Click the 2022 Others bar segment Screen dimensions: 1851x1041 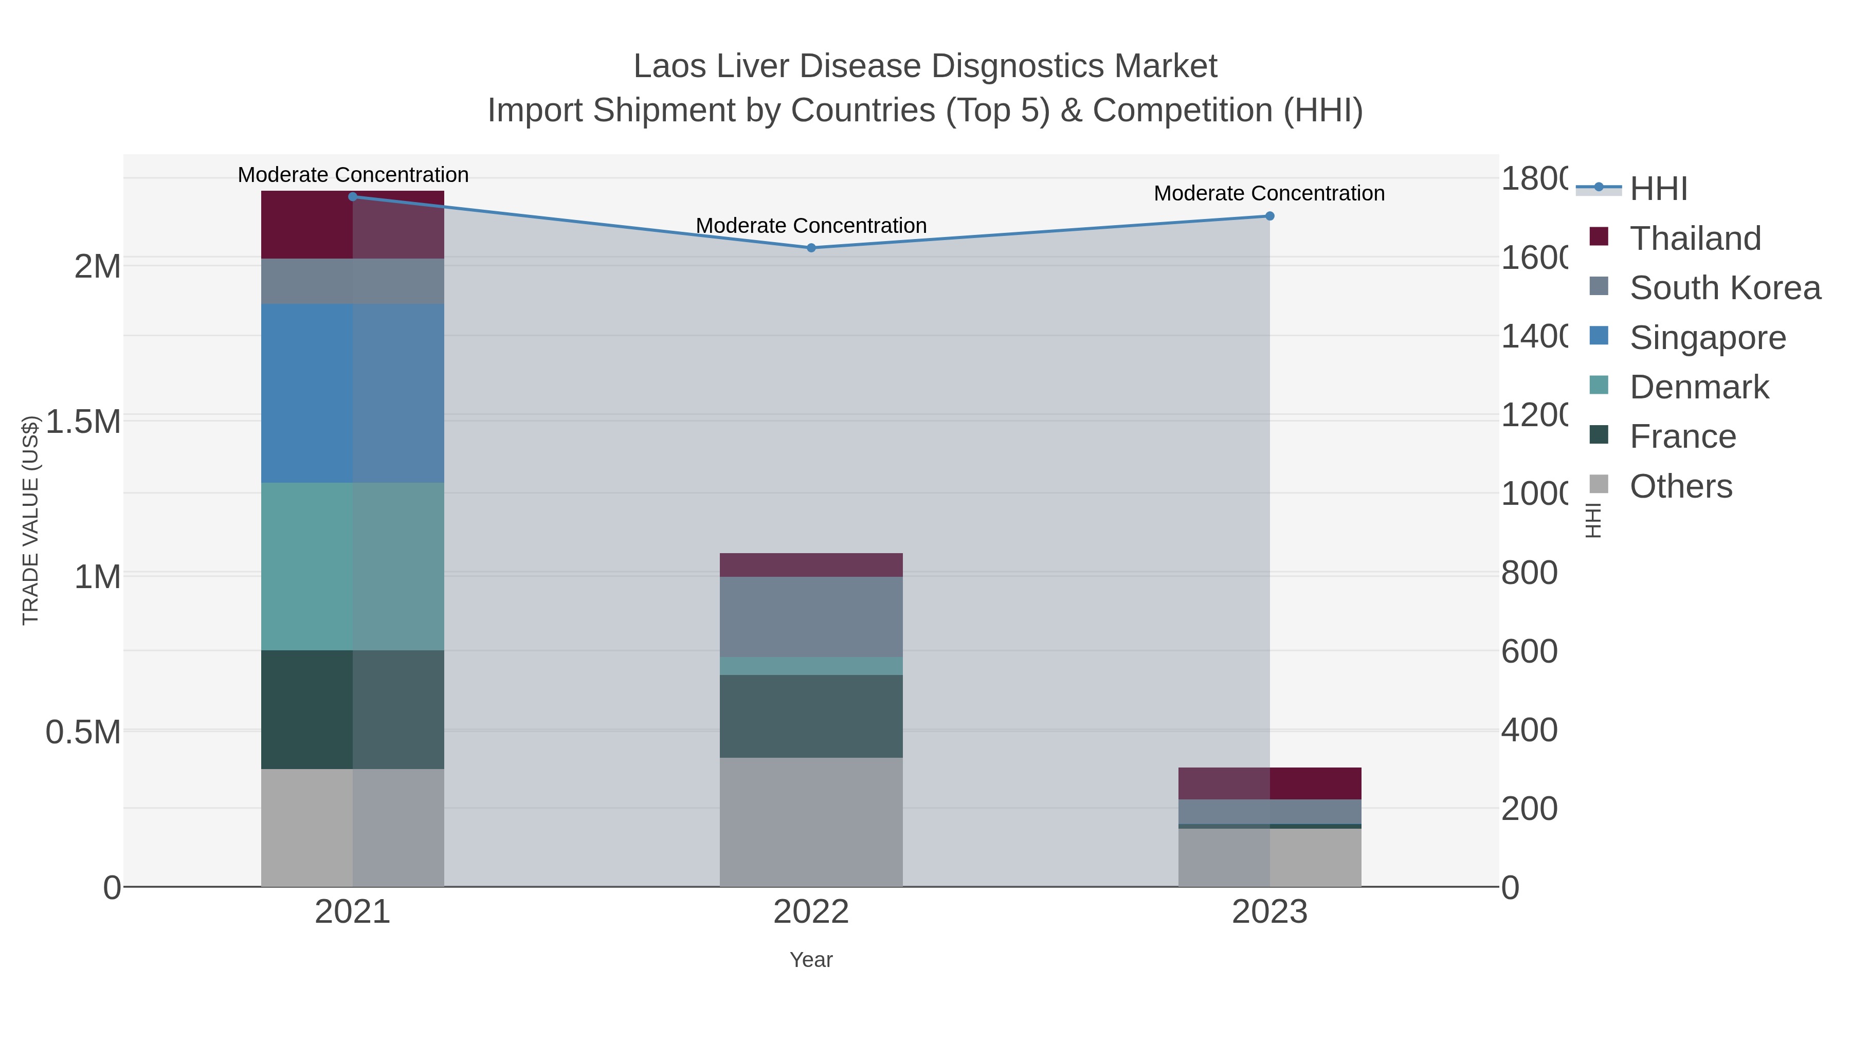tap(811, 823)
